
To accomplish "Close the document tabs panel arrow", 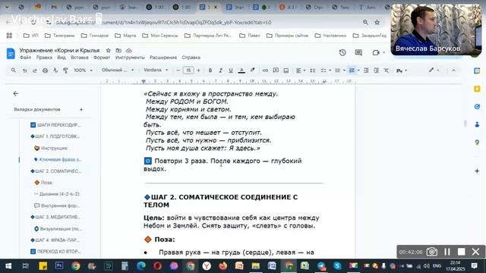I will (x=16, y=93).
